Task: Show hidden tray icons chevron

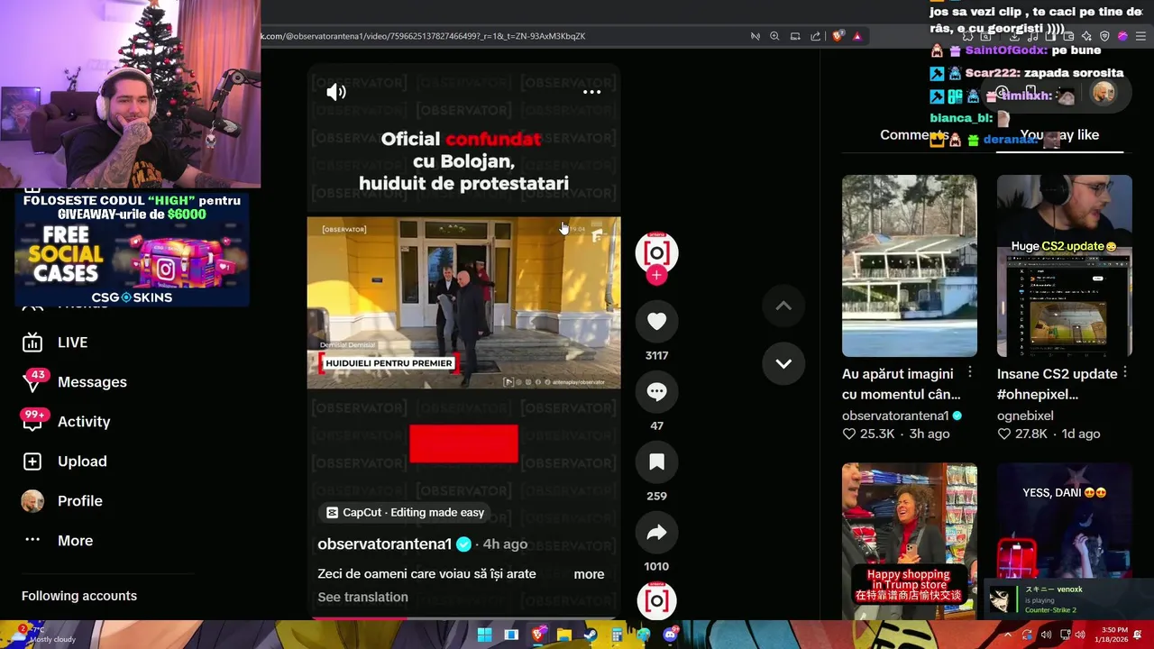Action: (x=1008, y=635)
